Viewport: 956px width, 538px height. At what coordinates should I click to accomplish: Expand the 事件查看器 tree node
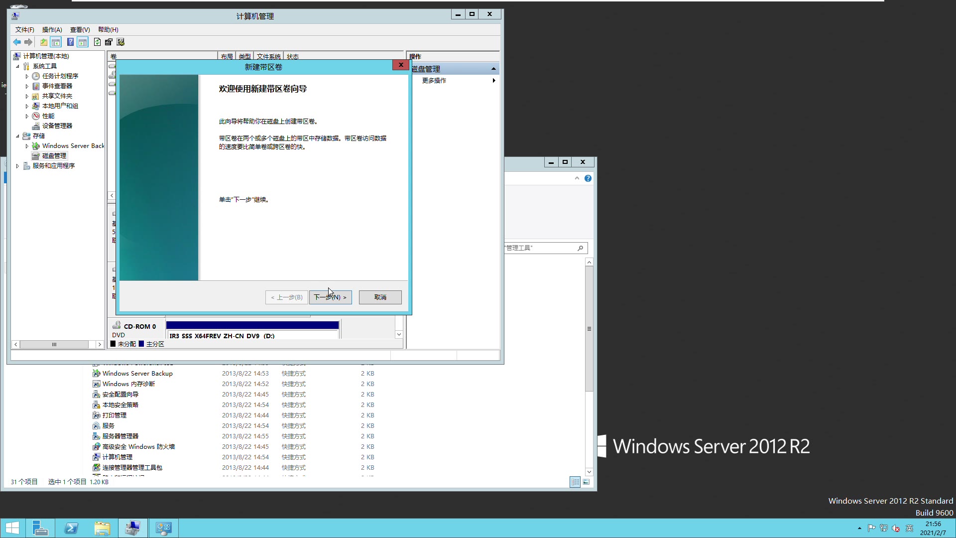(27, 86)
